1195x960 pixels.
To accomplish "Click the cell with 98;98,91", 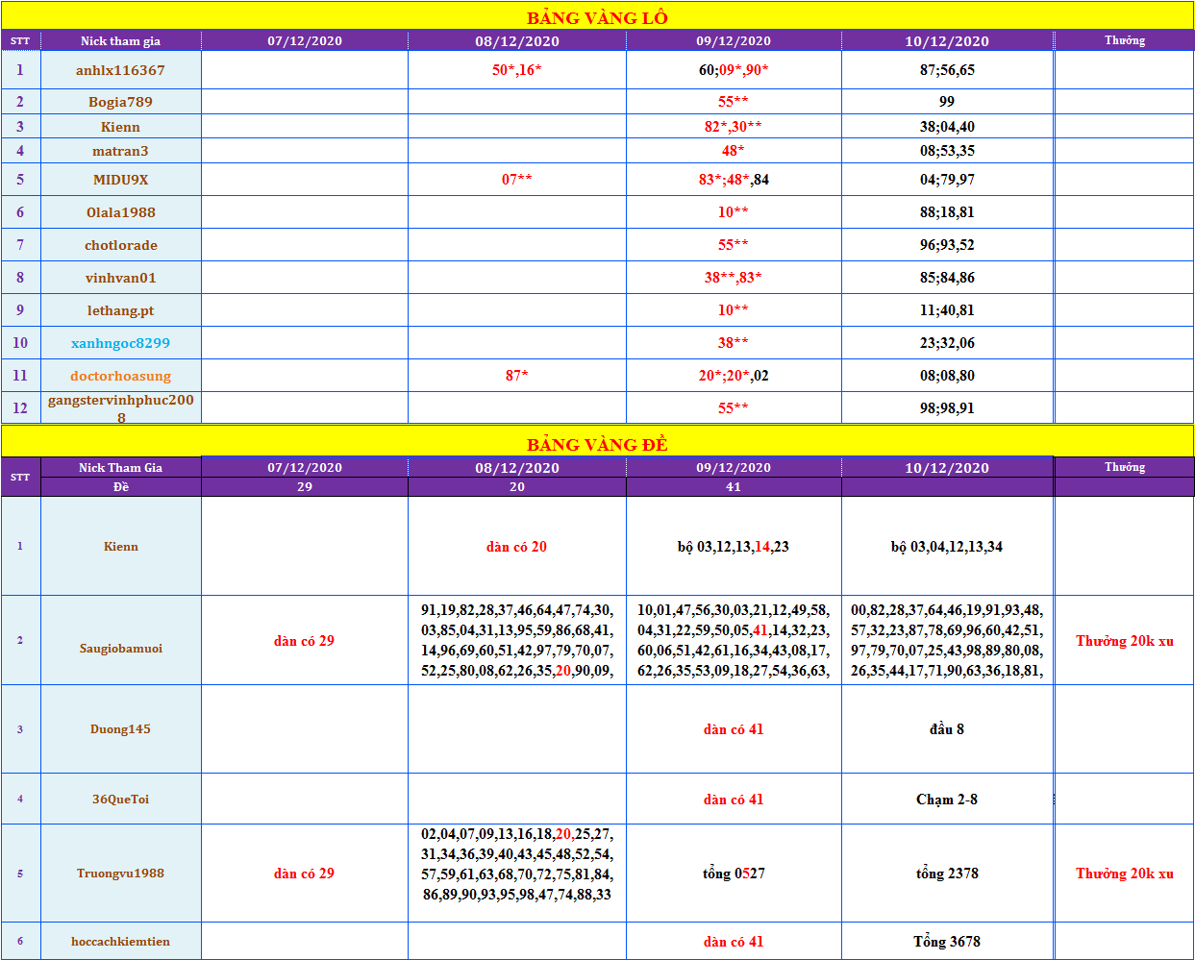I will pyautogui.click(x=947, y=408).
